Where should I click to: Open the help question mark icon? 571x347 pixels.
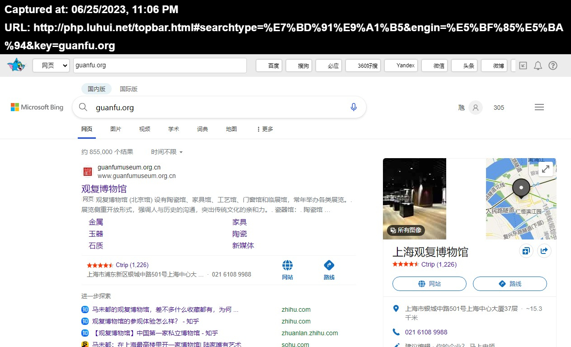(x=553, y=66)
